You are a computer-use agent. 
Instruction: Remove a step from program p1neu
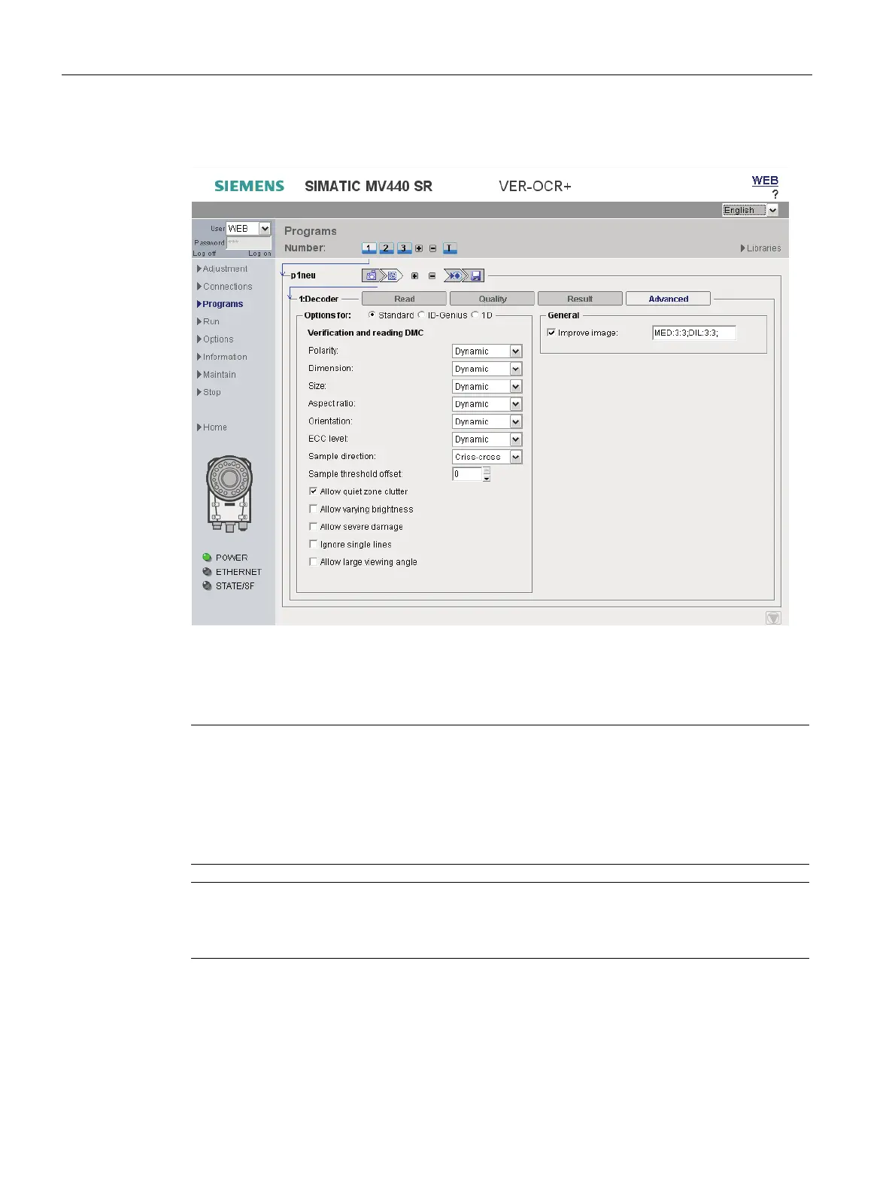pyautogui.click(x=432, y=275)
